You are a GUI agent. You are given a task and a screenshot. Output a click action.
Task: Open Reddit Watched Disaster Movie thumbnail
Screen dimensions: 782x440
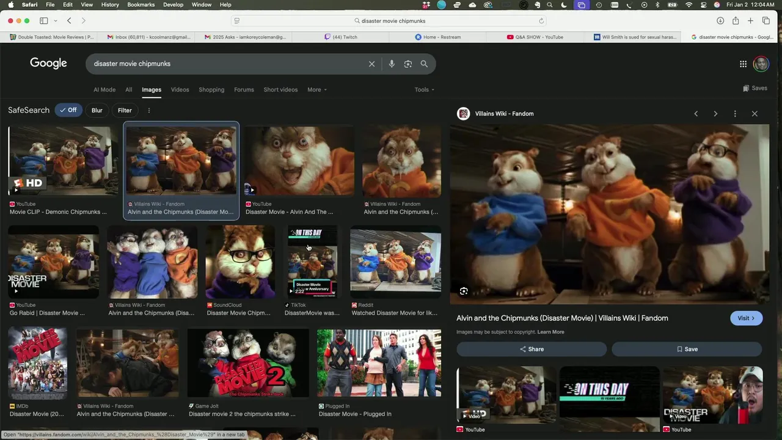point(395,262)
